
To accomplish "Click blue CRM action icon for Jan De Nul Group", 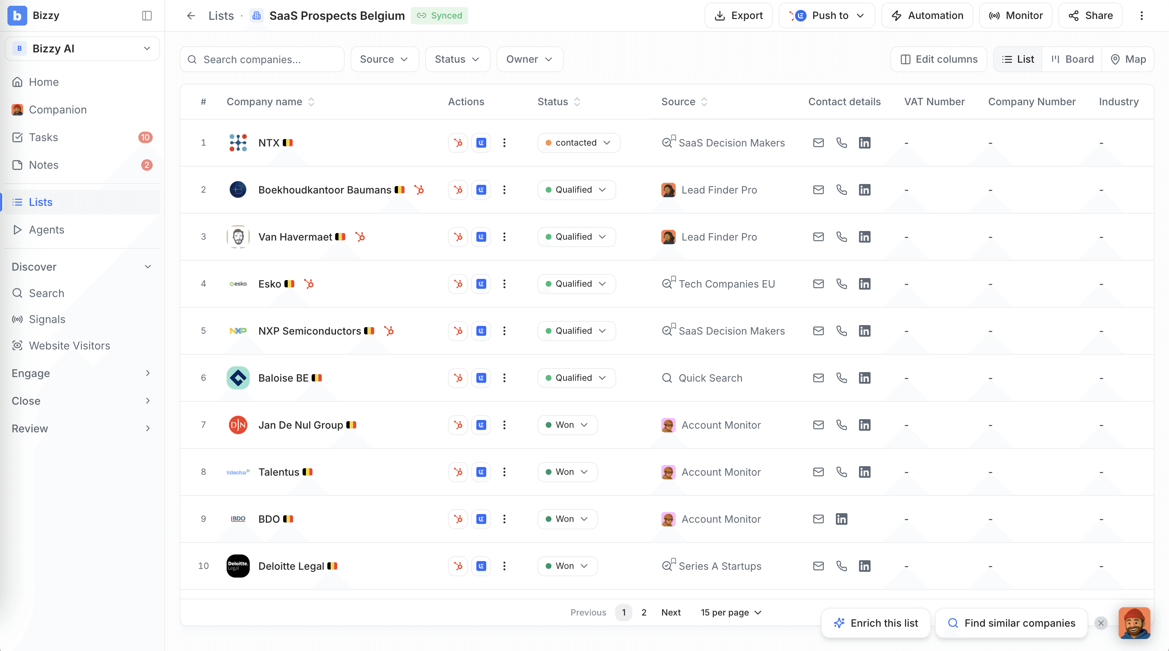I will click(481, 425).
